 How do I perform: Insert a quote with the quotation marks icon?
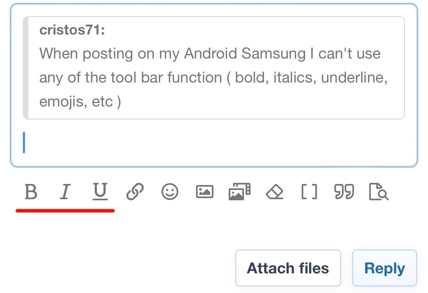(x=344, y=192)
